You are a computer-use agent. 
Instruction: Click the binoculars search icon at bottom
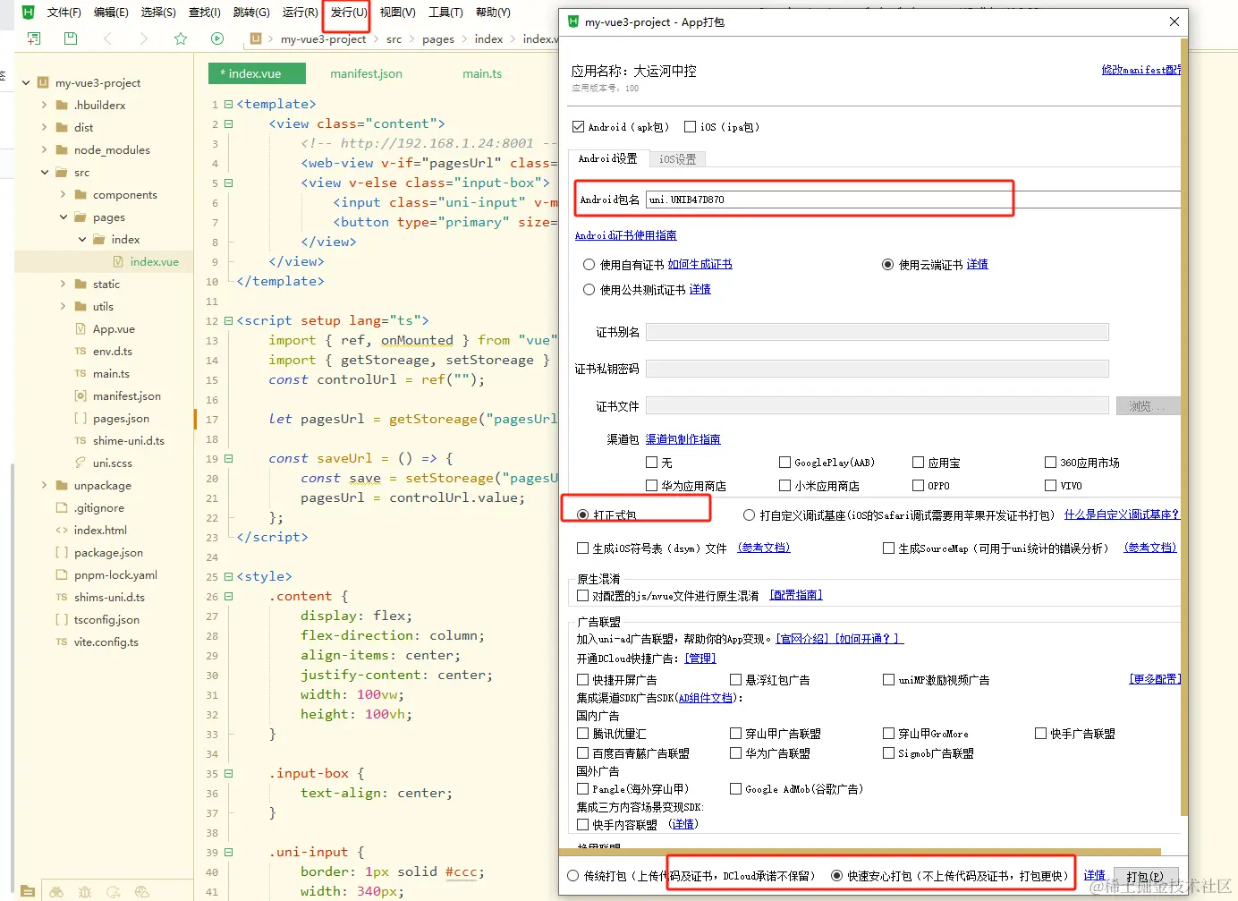(56, 891)
